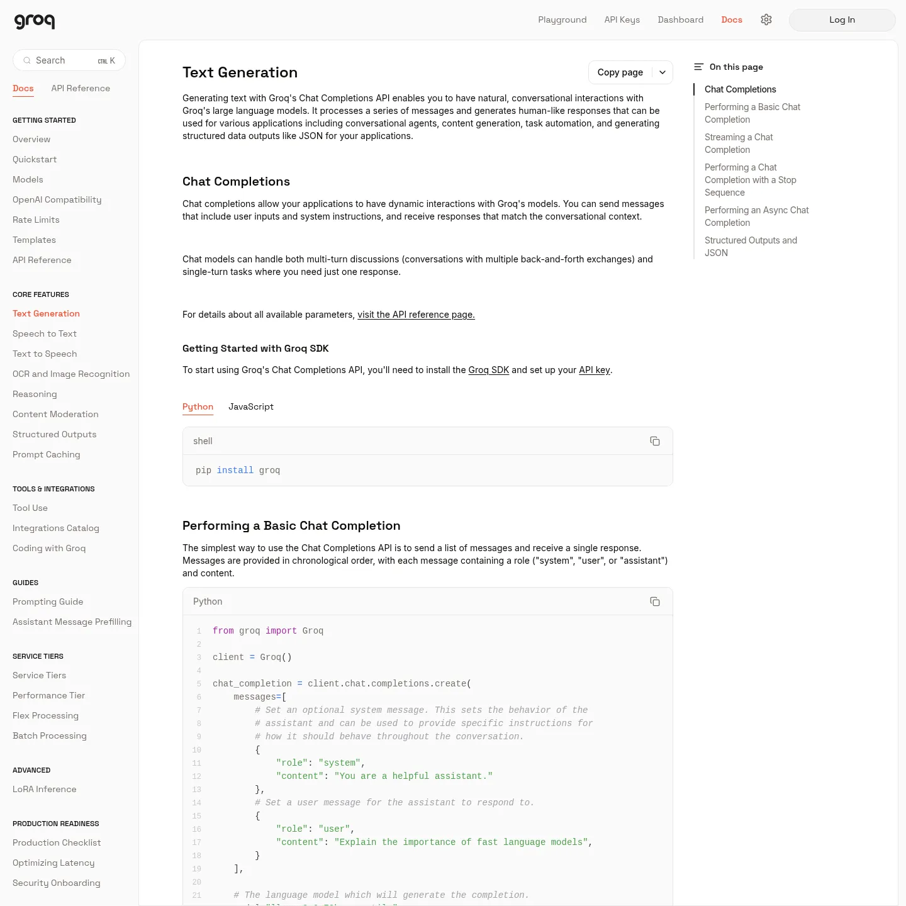Select the Docs sidebar tab
Image resolution: width=906 pixels, height=906 pixels.
pos(23,89)
